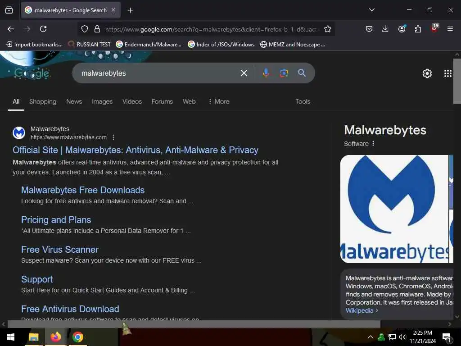
Task: Save page to Pocket
Action: 369,29
